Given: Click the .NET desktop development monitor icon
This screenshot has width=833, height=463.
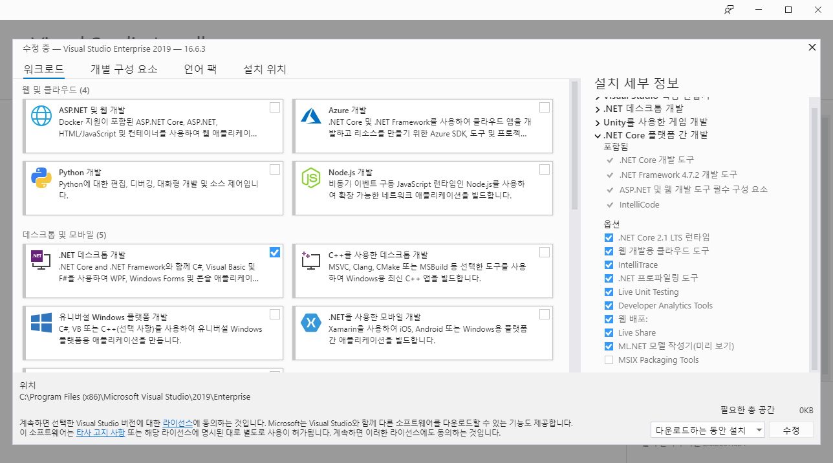Looking at the screenshot, I should point(41,260).
